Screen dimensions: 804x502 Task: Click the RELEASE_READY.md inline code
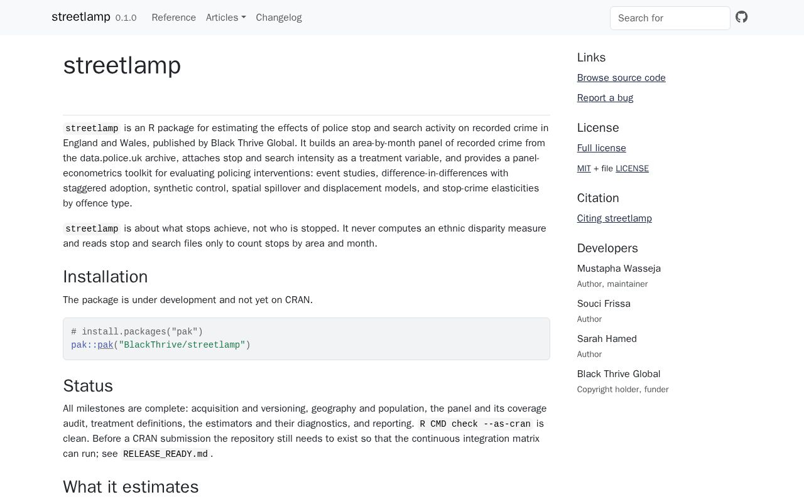coord(165,454)
